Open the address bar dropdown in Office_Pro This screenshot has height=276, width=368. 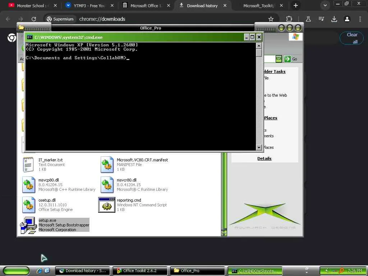click(x=279, y=59)
